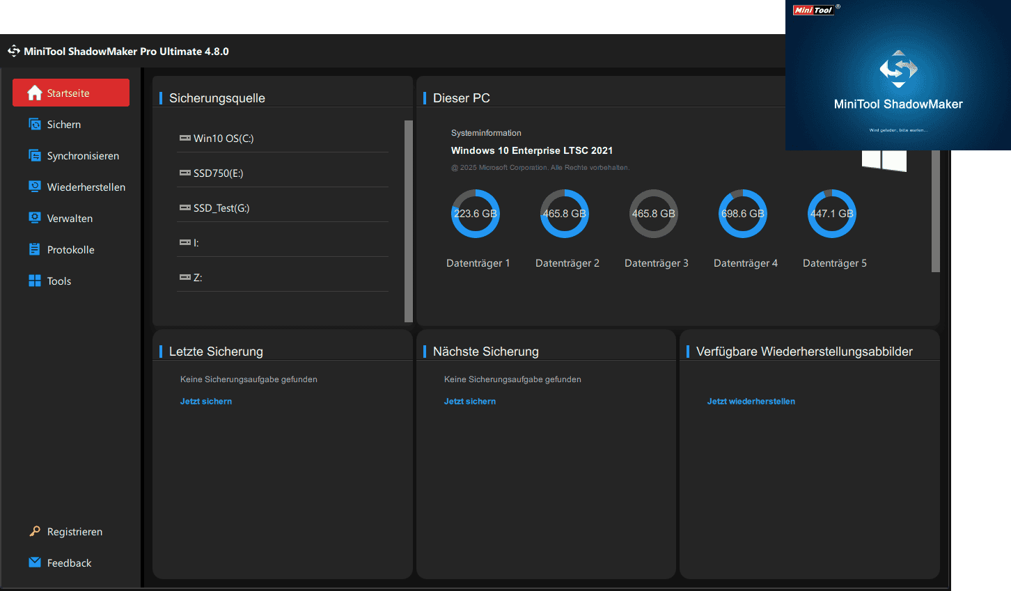Click the Datenträger 1 usage ring
The image size is (1011, 591).
[x=476, y=214]
